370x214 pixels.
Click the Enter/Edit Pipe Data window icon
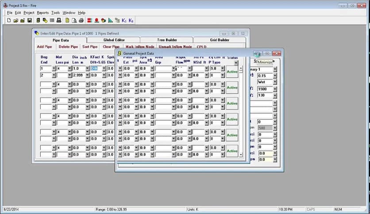pyautogui.click(x=37, y=33)
